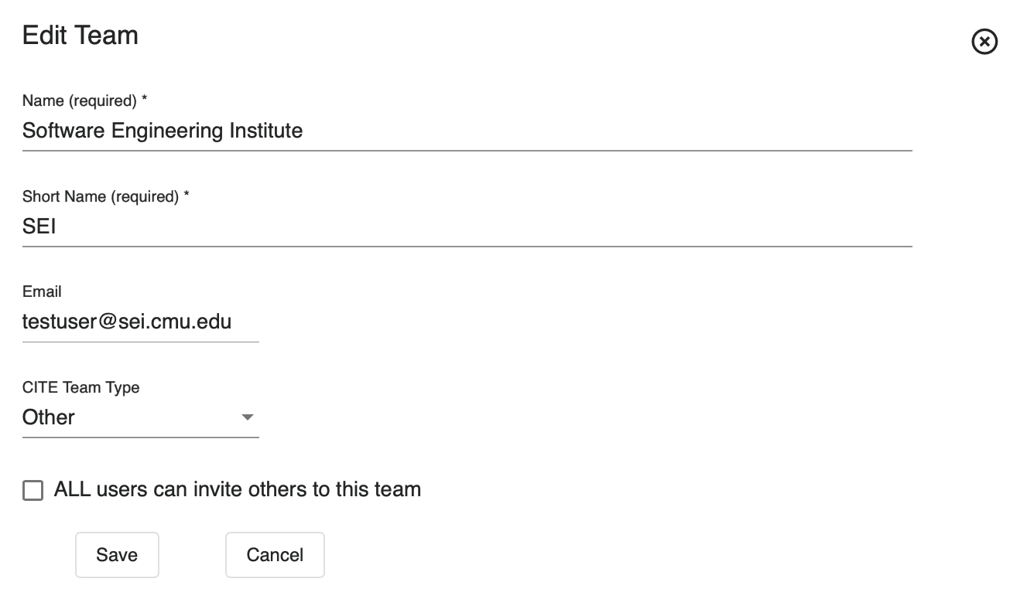This screenshot has width=1034, height=606.
Task: Click the close symbol in the corner
Action: pos(984,42)
